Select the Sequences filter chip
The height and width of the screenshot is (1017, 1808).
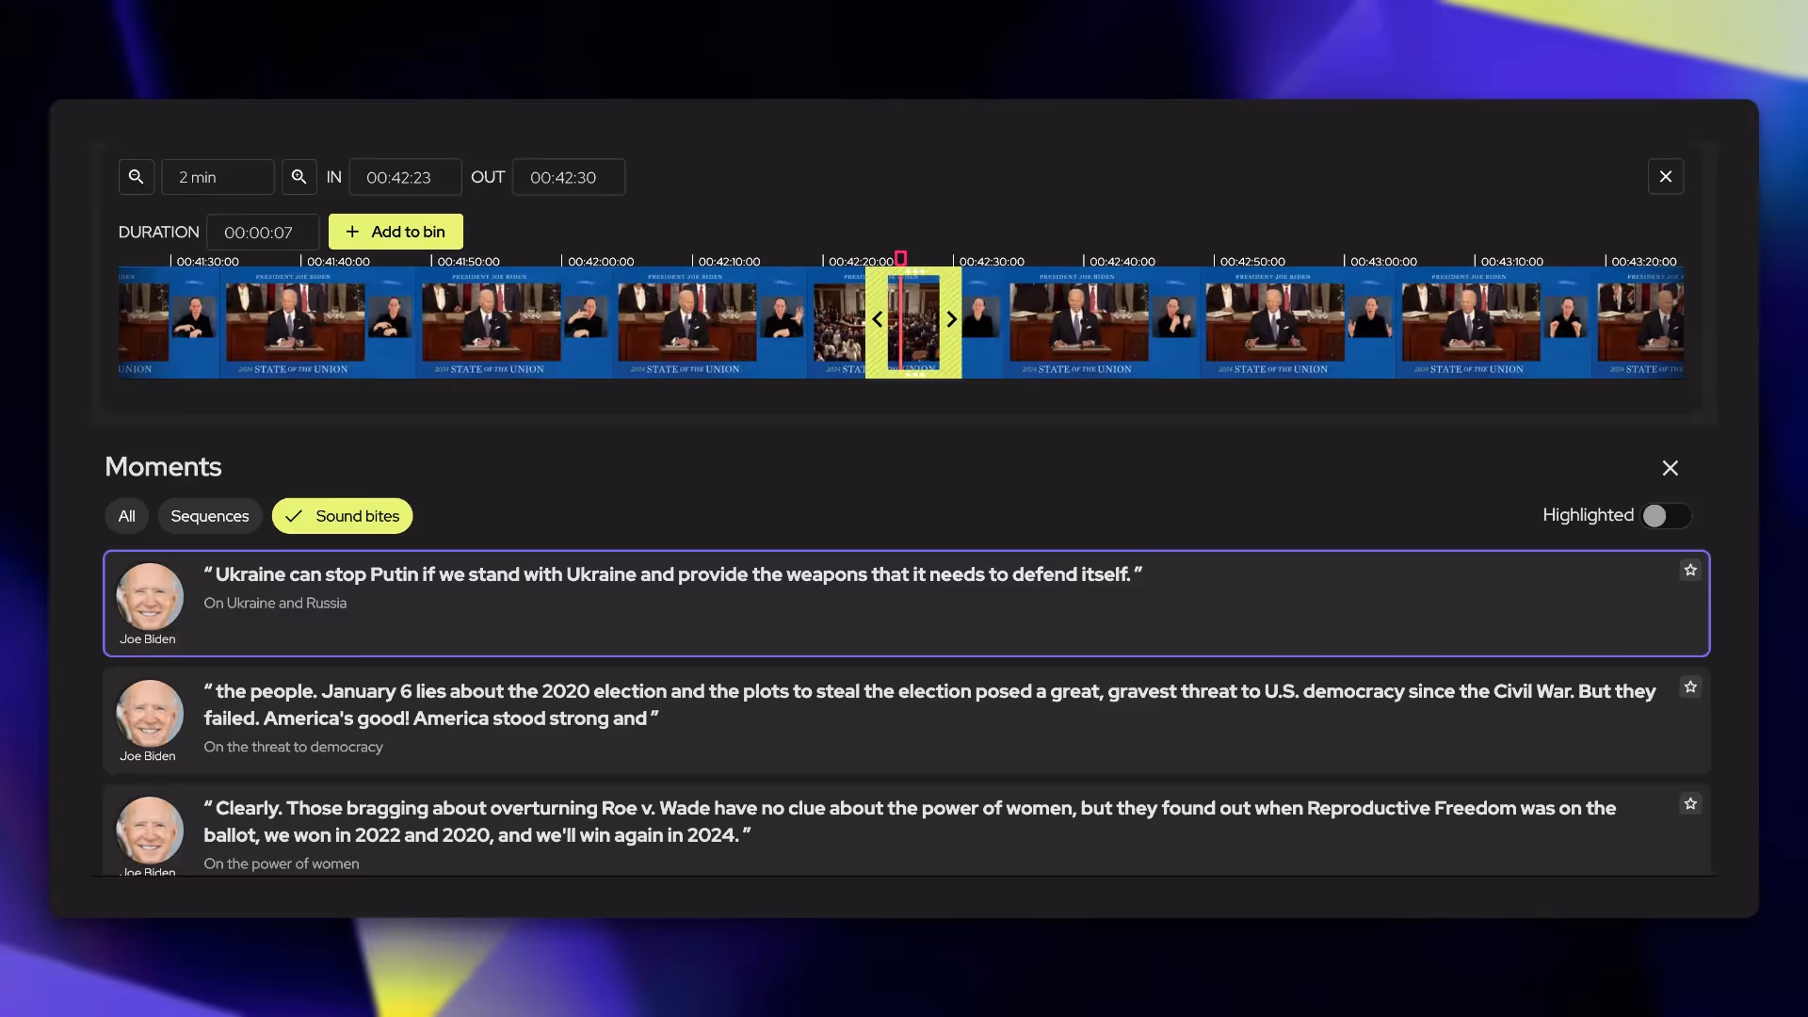pos(209,516)
